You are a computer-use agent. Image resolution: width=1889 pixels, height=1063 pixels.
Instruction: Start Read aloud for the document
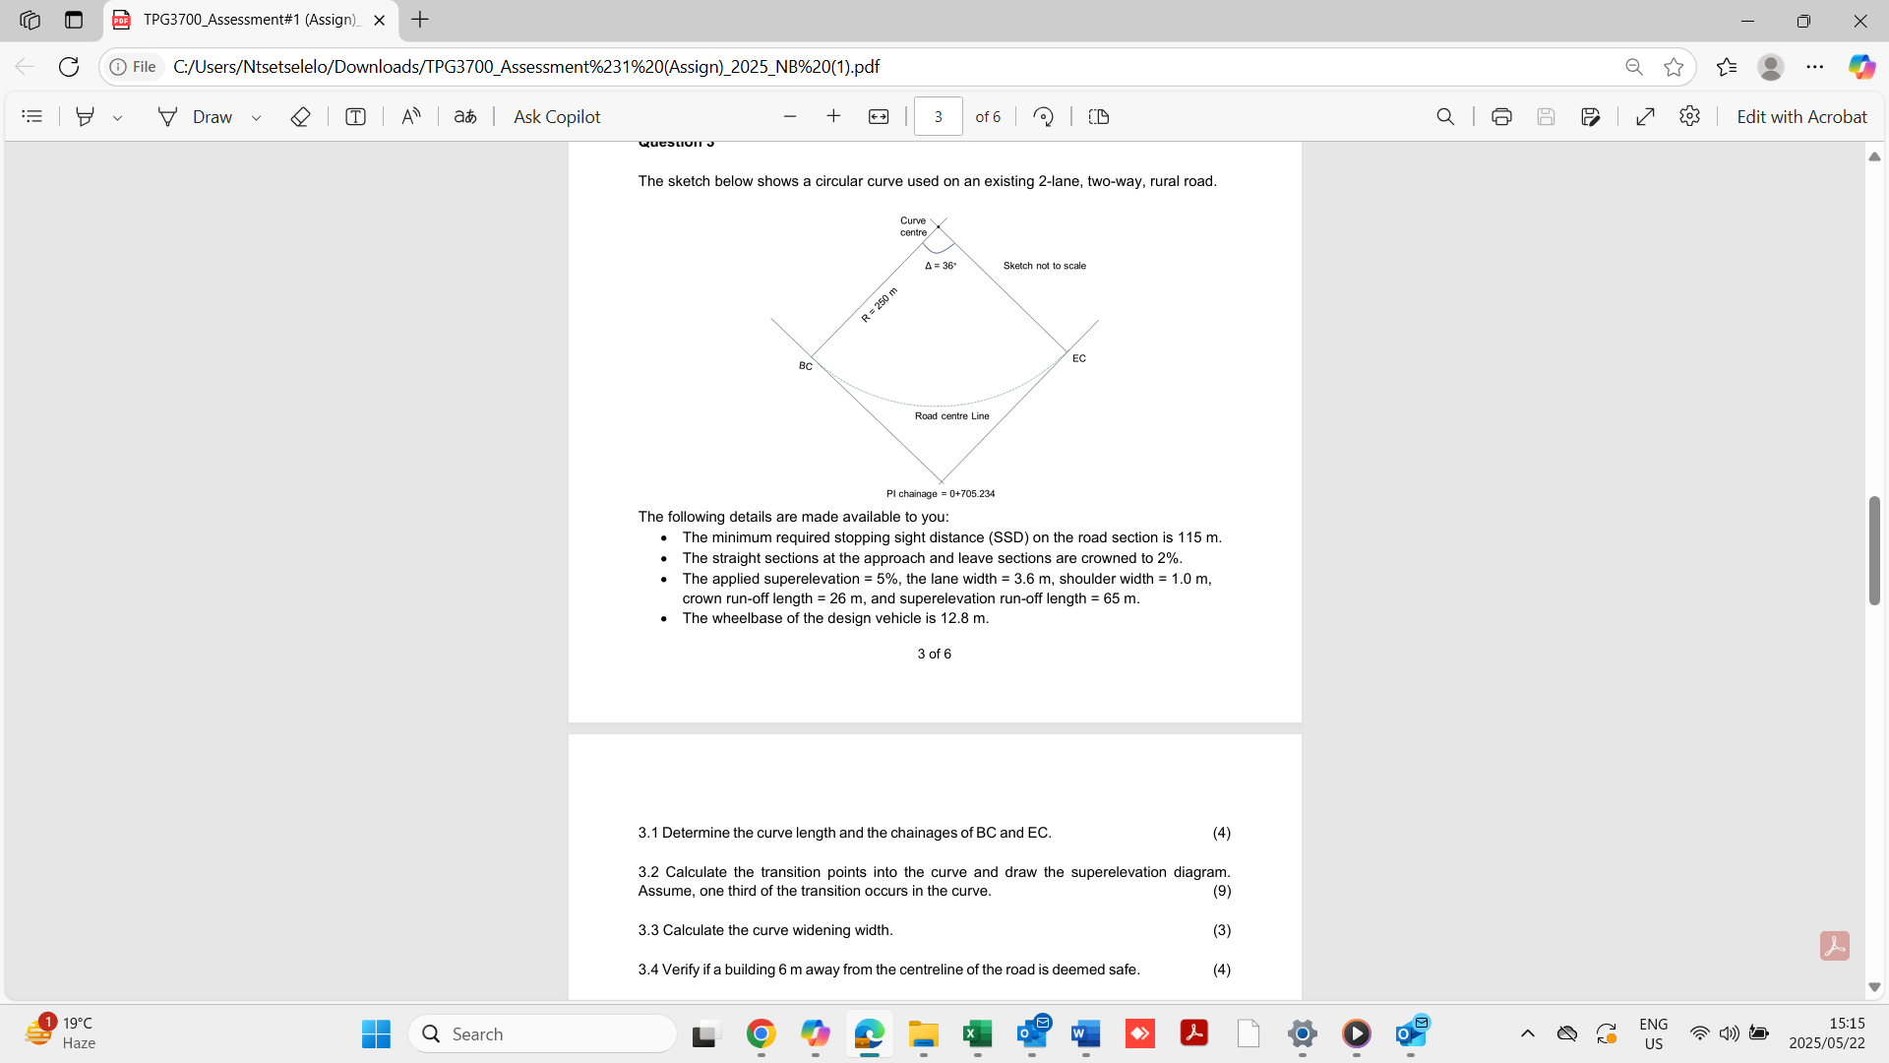point(412,116)
